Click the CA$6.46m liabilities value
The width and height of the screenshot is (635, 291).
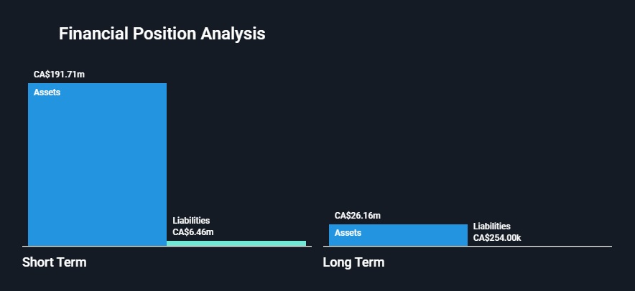193,232
